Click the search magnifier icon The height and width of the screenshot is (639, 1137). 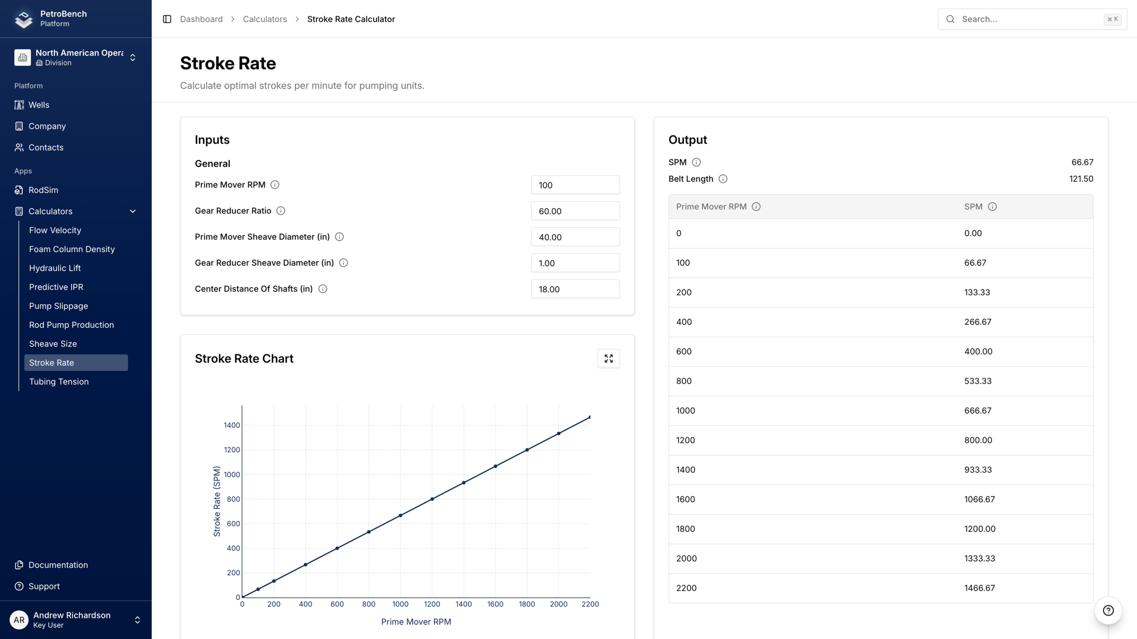point(950,19)
